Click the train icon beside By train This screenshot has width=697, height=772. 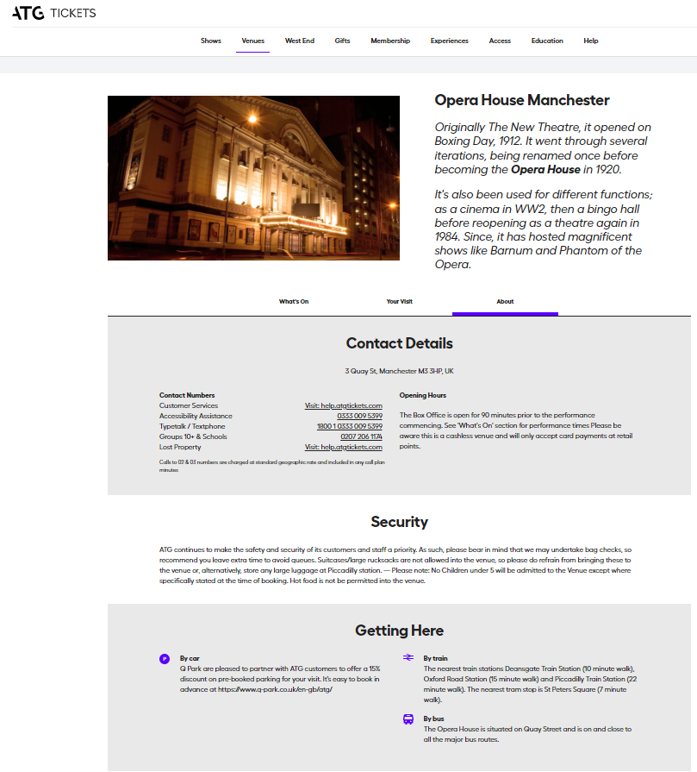408,657
